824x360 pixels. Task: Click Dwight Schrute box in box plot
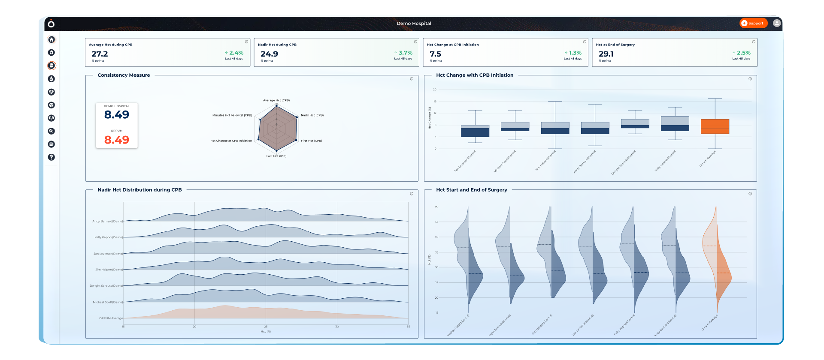(x=635, y=123)
